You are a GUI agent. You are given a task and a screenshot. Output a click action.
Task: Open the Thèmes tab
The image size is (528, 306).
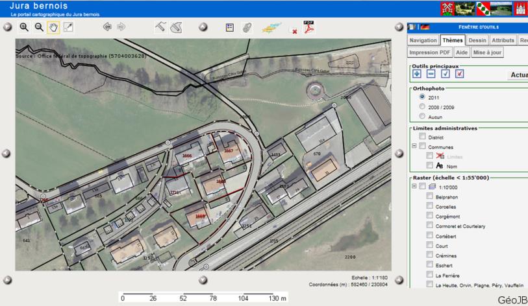pyautogui.click(x=453, y=40)
